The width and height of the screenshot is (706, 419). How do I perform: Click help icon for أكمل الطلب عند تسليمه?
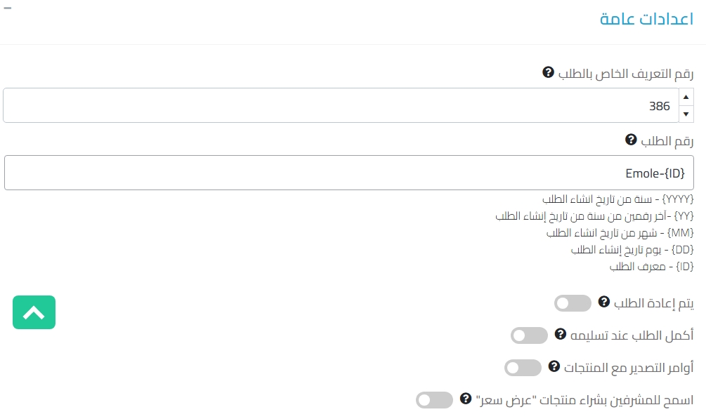pos(560,334)
